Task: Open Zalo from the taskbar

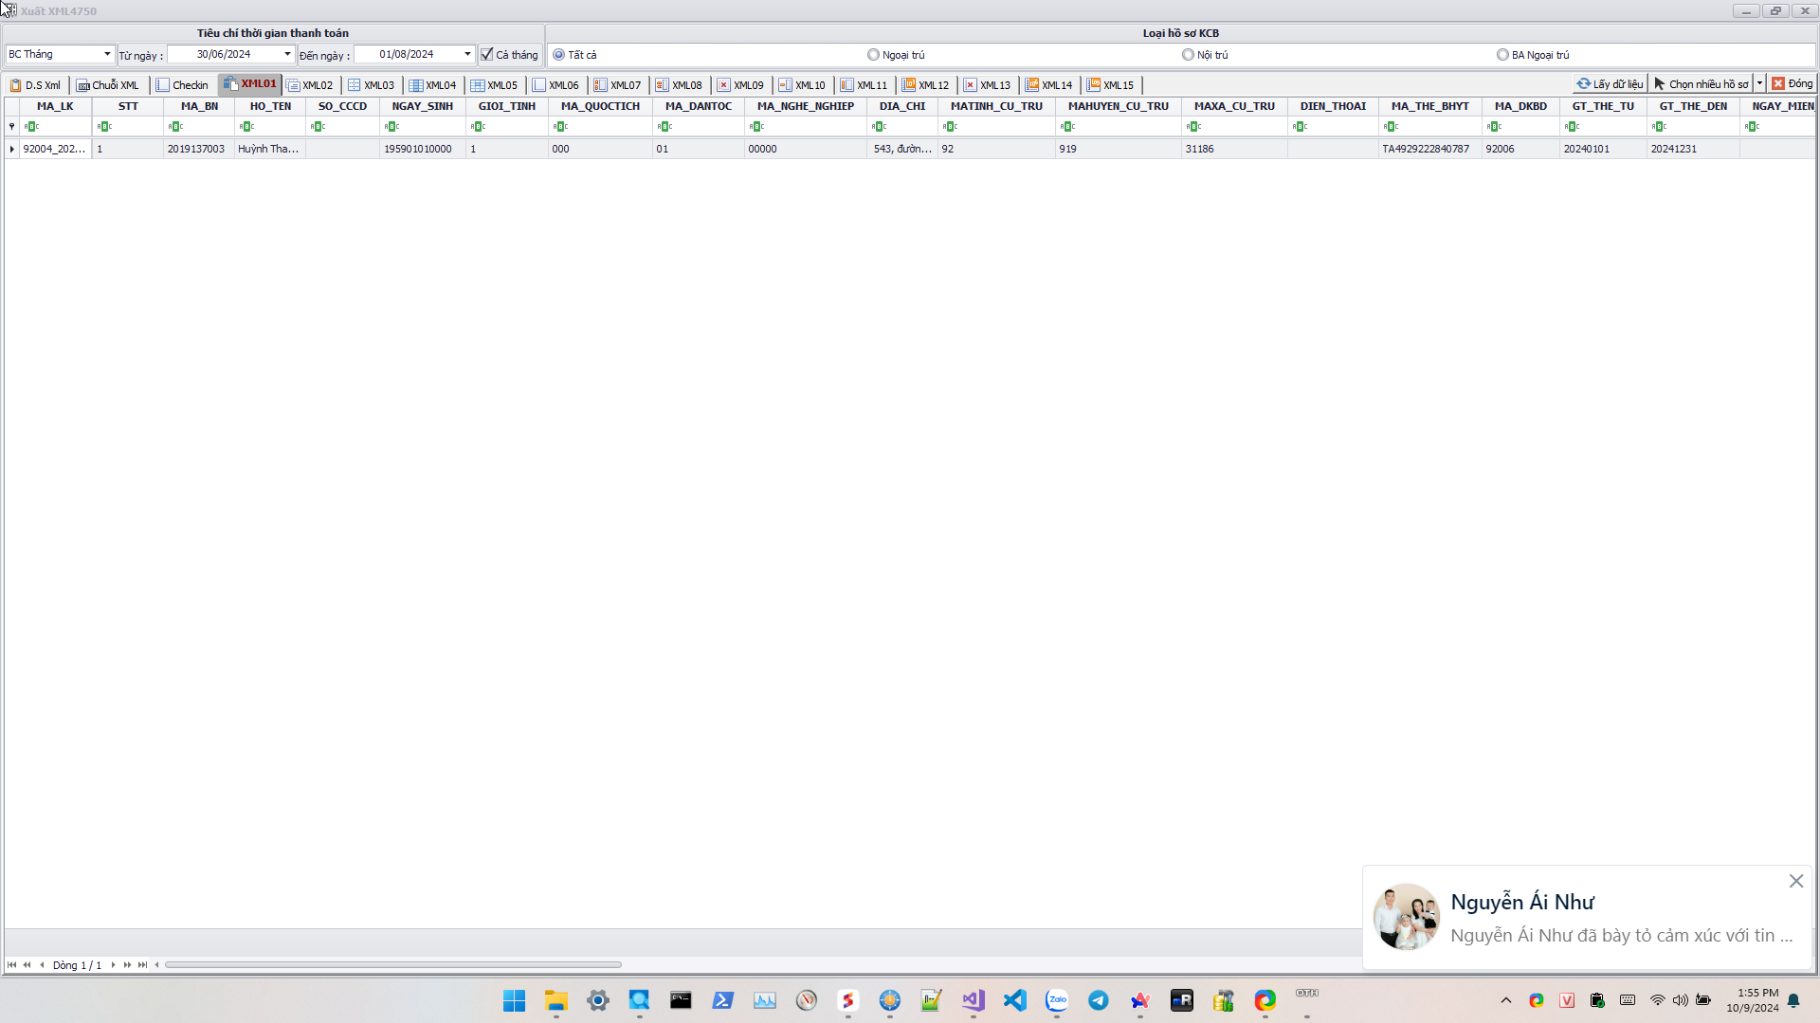Action: [x=1056, y=1000]
